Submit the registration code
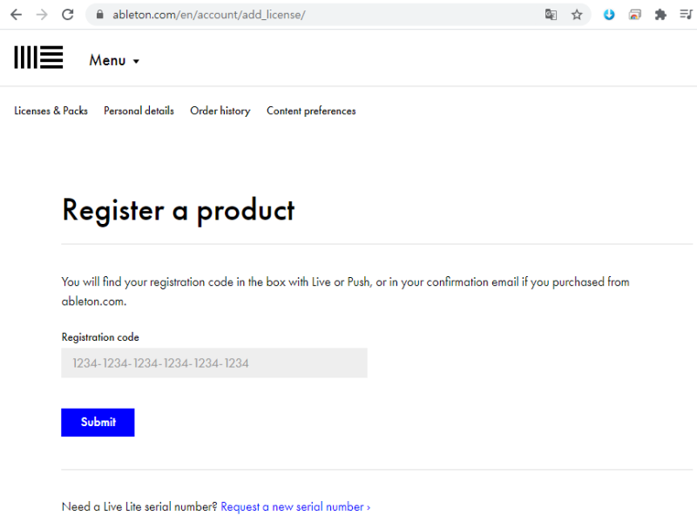697x522 pixels. [98, 423]
